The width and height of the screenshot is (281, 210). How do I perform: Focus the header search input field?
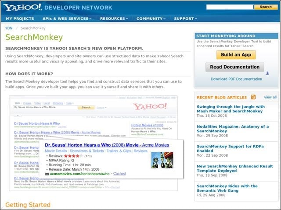click(x=230, y=7)
